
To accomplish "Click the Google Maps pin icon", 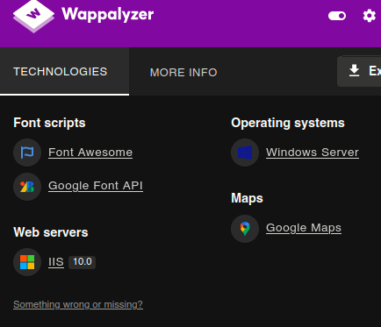I will pos(245,229).
